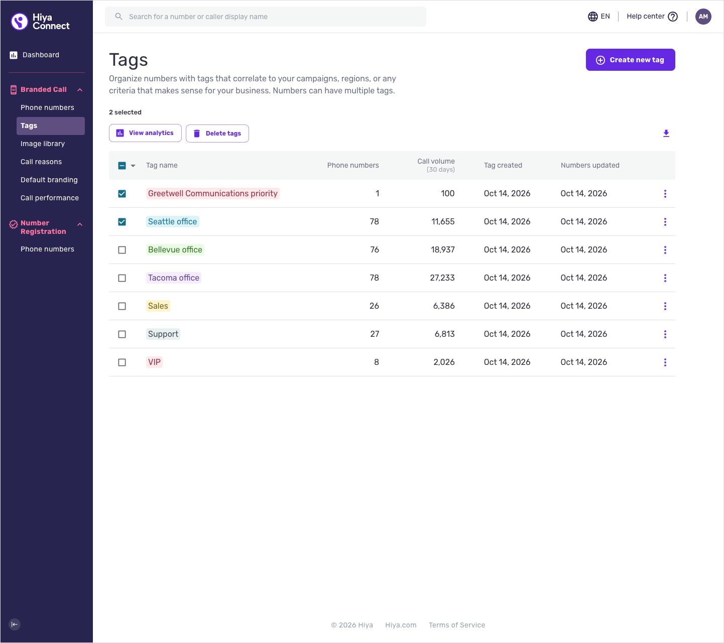Check the Bellevue office checkbox
Screen dimensions: 724x643
point(122,250)
